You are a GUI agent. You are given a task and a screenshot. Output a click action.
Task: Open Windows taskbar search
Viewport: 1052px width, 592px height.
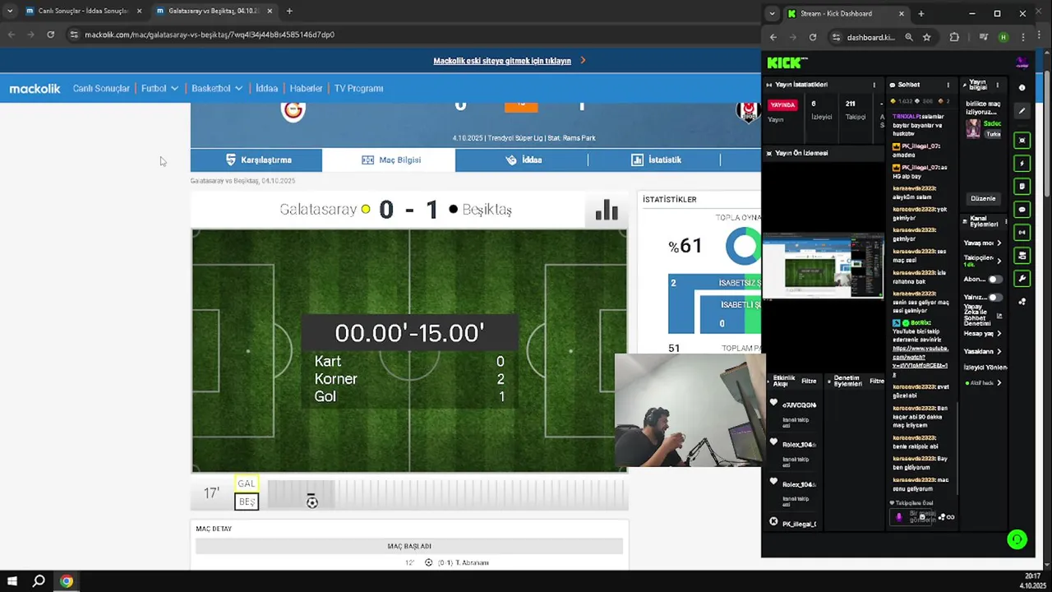click(x=39, y=581)
